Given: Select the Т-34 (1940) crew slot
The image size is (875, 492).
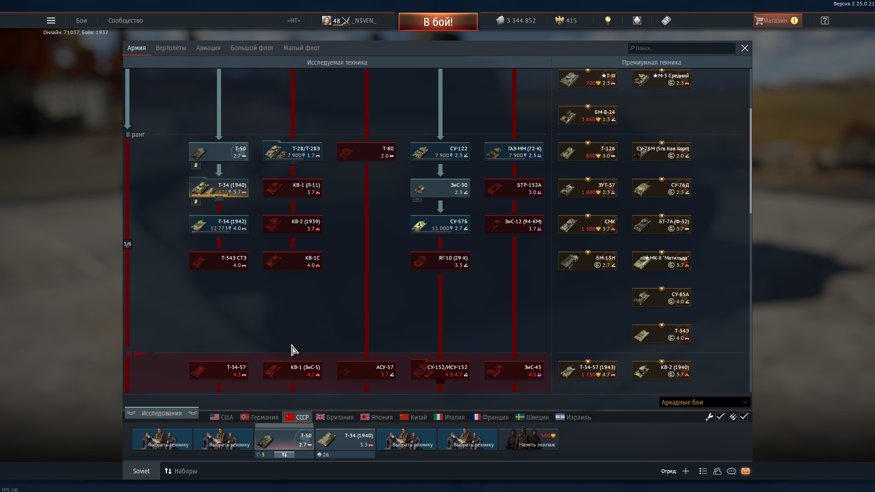Looking at the screenshot, I should [345, 439].
